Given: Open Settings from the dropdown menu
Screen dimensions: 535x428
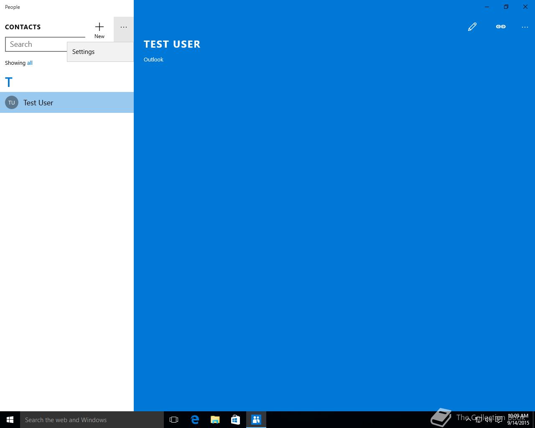Looking at the screenshot, I should (100, 52).
